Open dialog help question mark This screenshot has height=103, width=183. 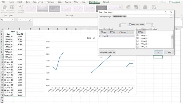tap(165, 12)
